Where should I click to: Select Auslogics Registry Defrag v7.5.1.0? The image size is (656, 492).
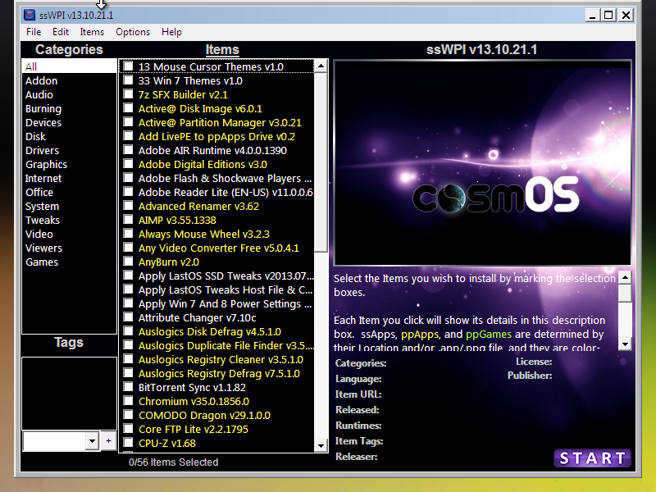(x=219, y=373)
